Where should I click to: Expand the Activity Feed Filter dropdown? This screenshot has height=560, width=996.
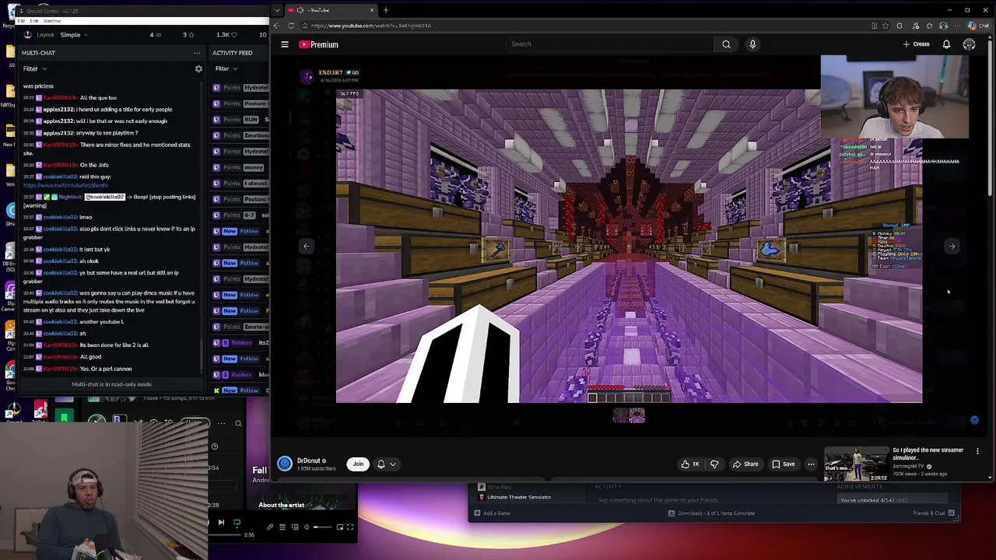[x=226, y=69]
